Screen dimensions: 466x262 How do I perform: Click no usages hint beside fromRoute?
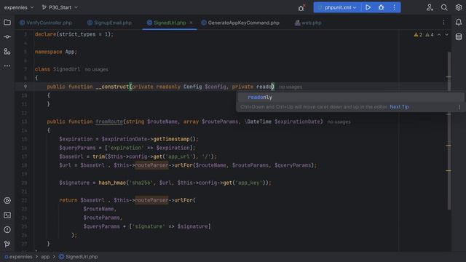[x=339, y=122]
